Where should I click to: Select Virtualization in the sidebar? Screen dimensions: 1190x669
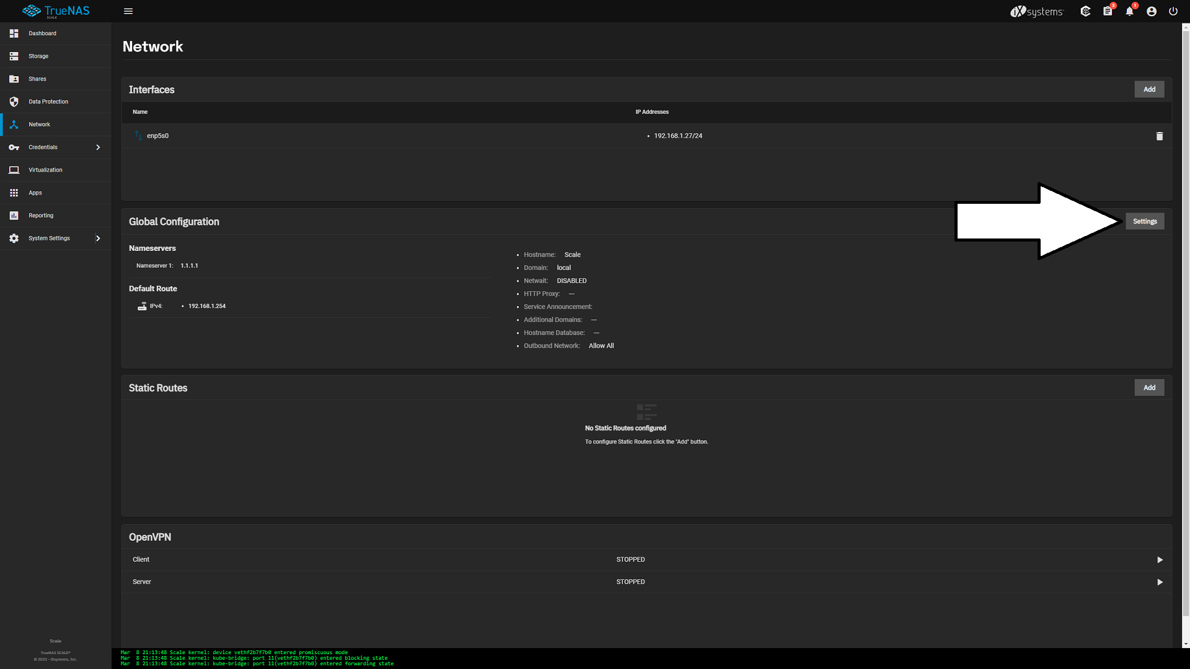(56, 170)
